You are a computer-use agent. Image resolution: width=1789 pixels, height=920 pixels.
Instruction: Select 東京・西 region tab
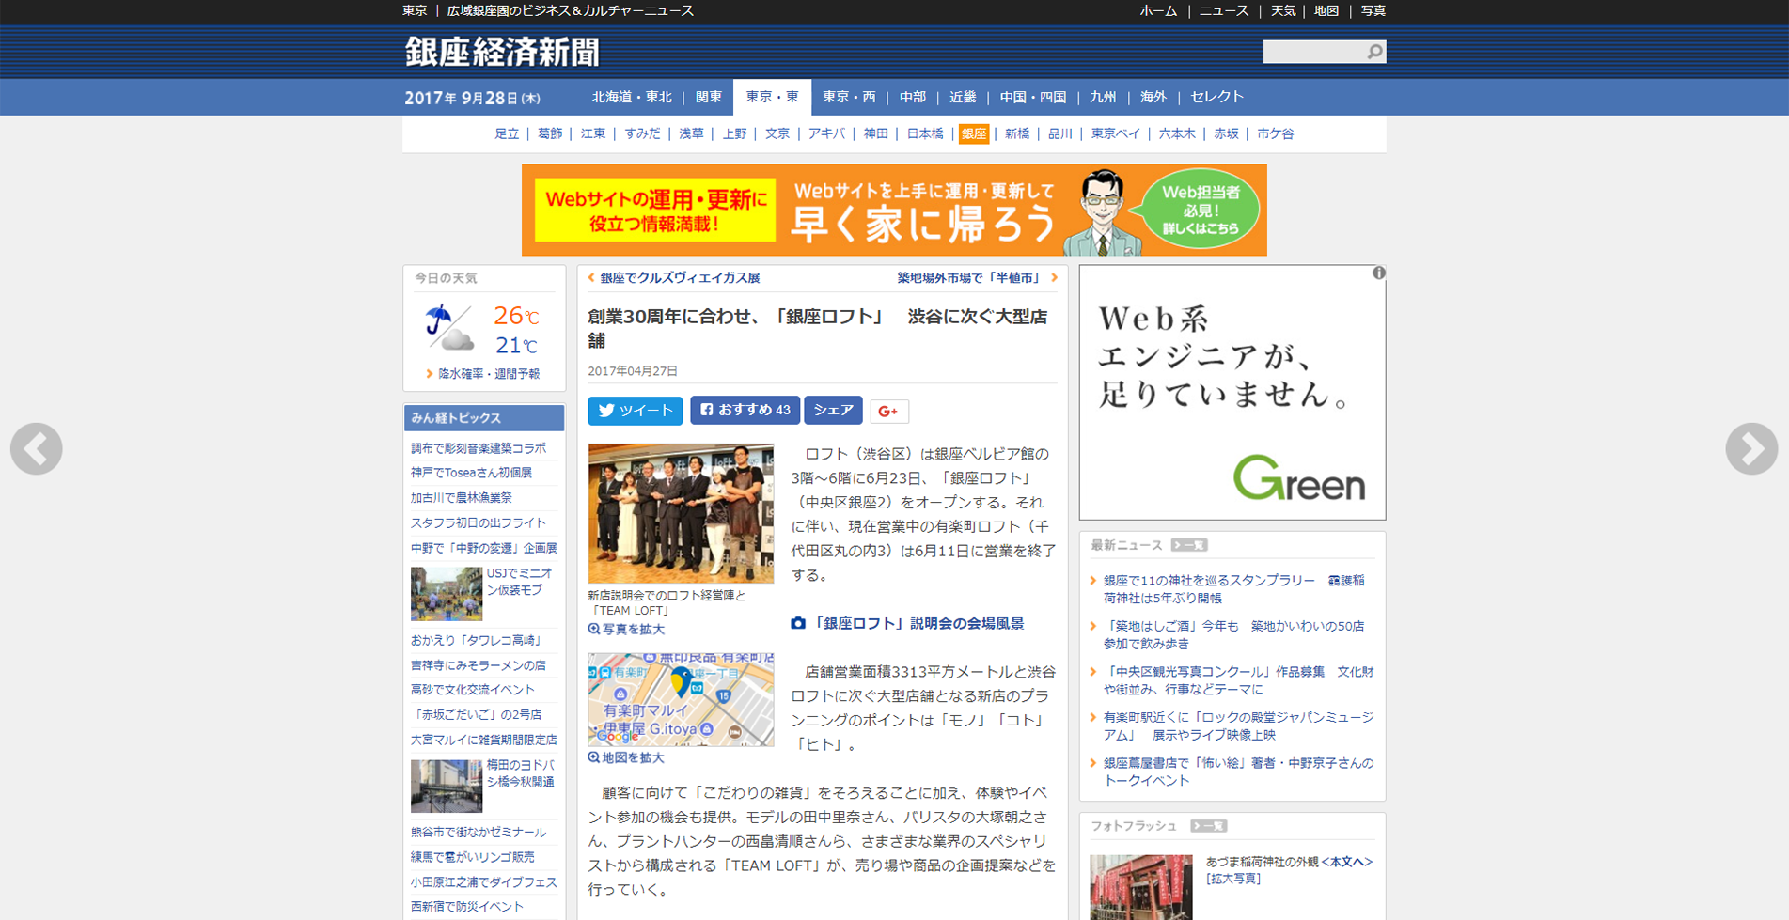[848, 97]
